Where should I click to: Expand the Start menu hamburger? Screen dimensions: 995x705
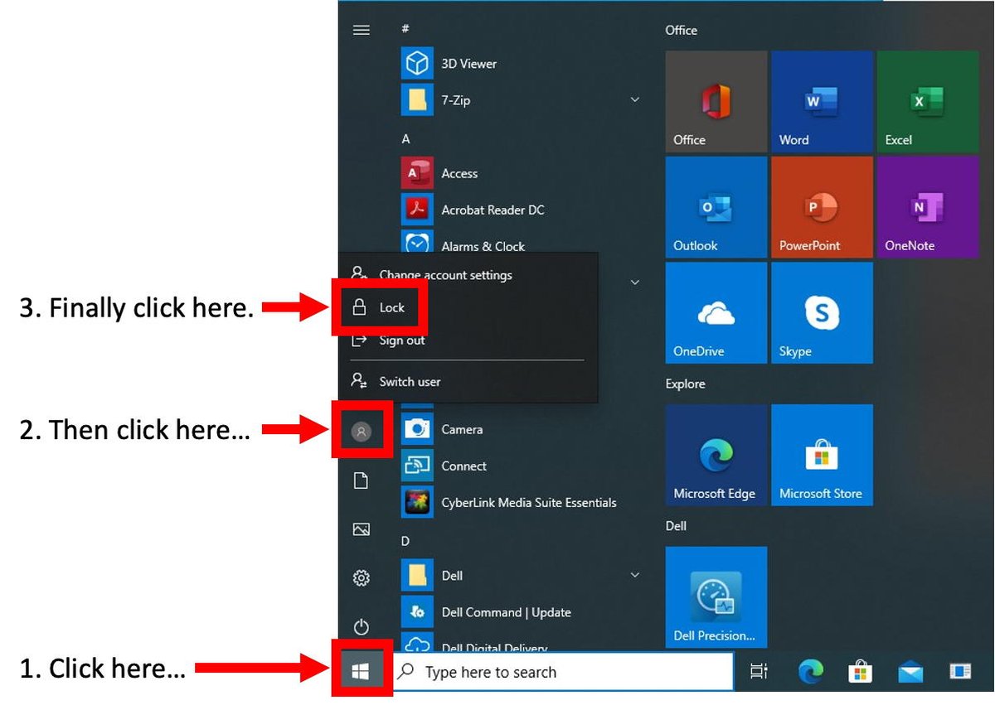point(362,30)
